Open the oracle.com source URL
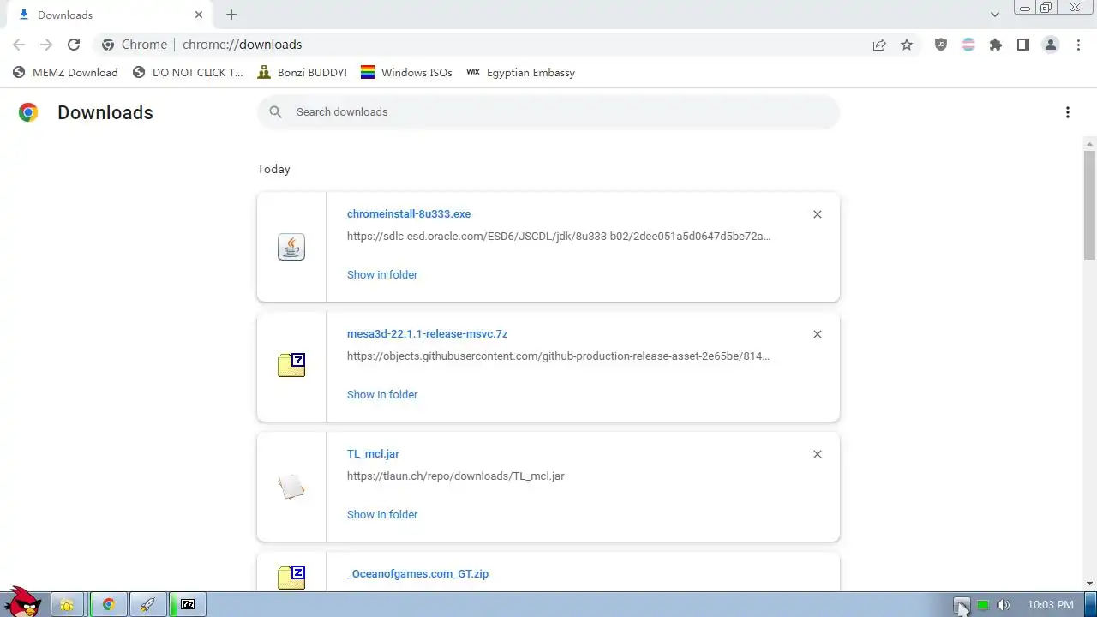Screen dimensions: 1097x617 [x=559, y=237]
